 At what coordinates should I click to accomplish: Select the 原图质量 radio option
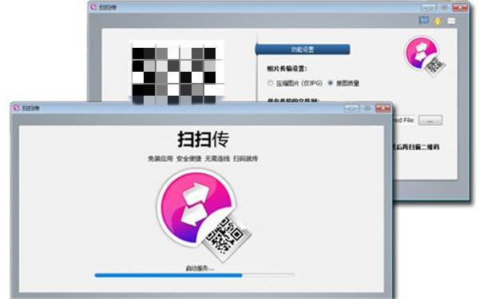(331, 83)
